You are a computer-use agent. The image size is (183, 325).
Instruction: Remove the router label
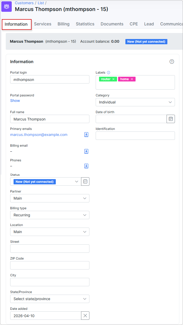tap(113, 79)
